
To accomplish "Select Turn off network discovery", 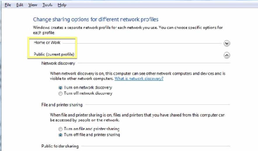I will [x=60, y=93].
